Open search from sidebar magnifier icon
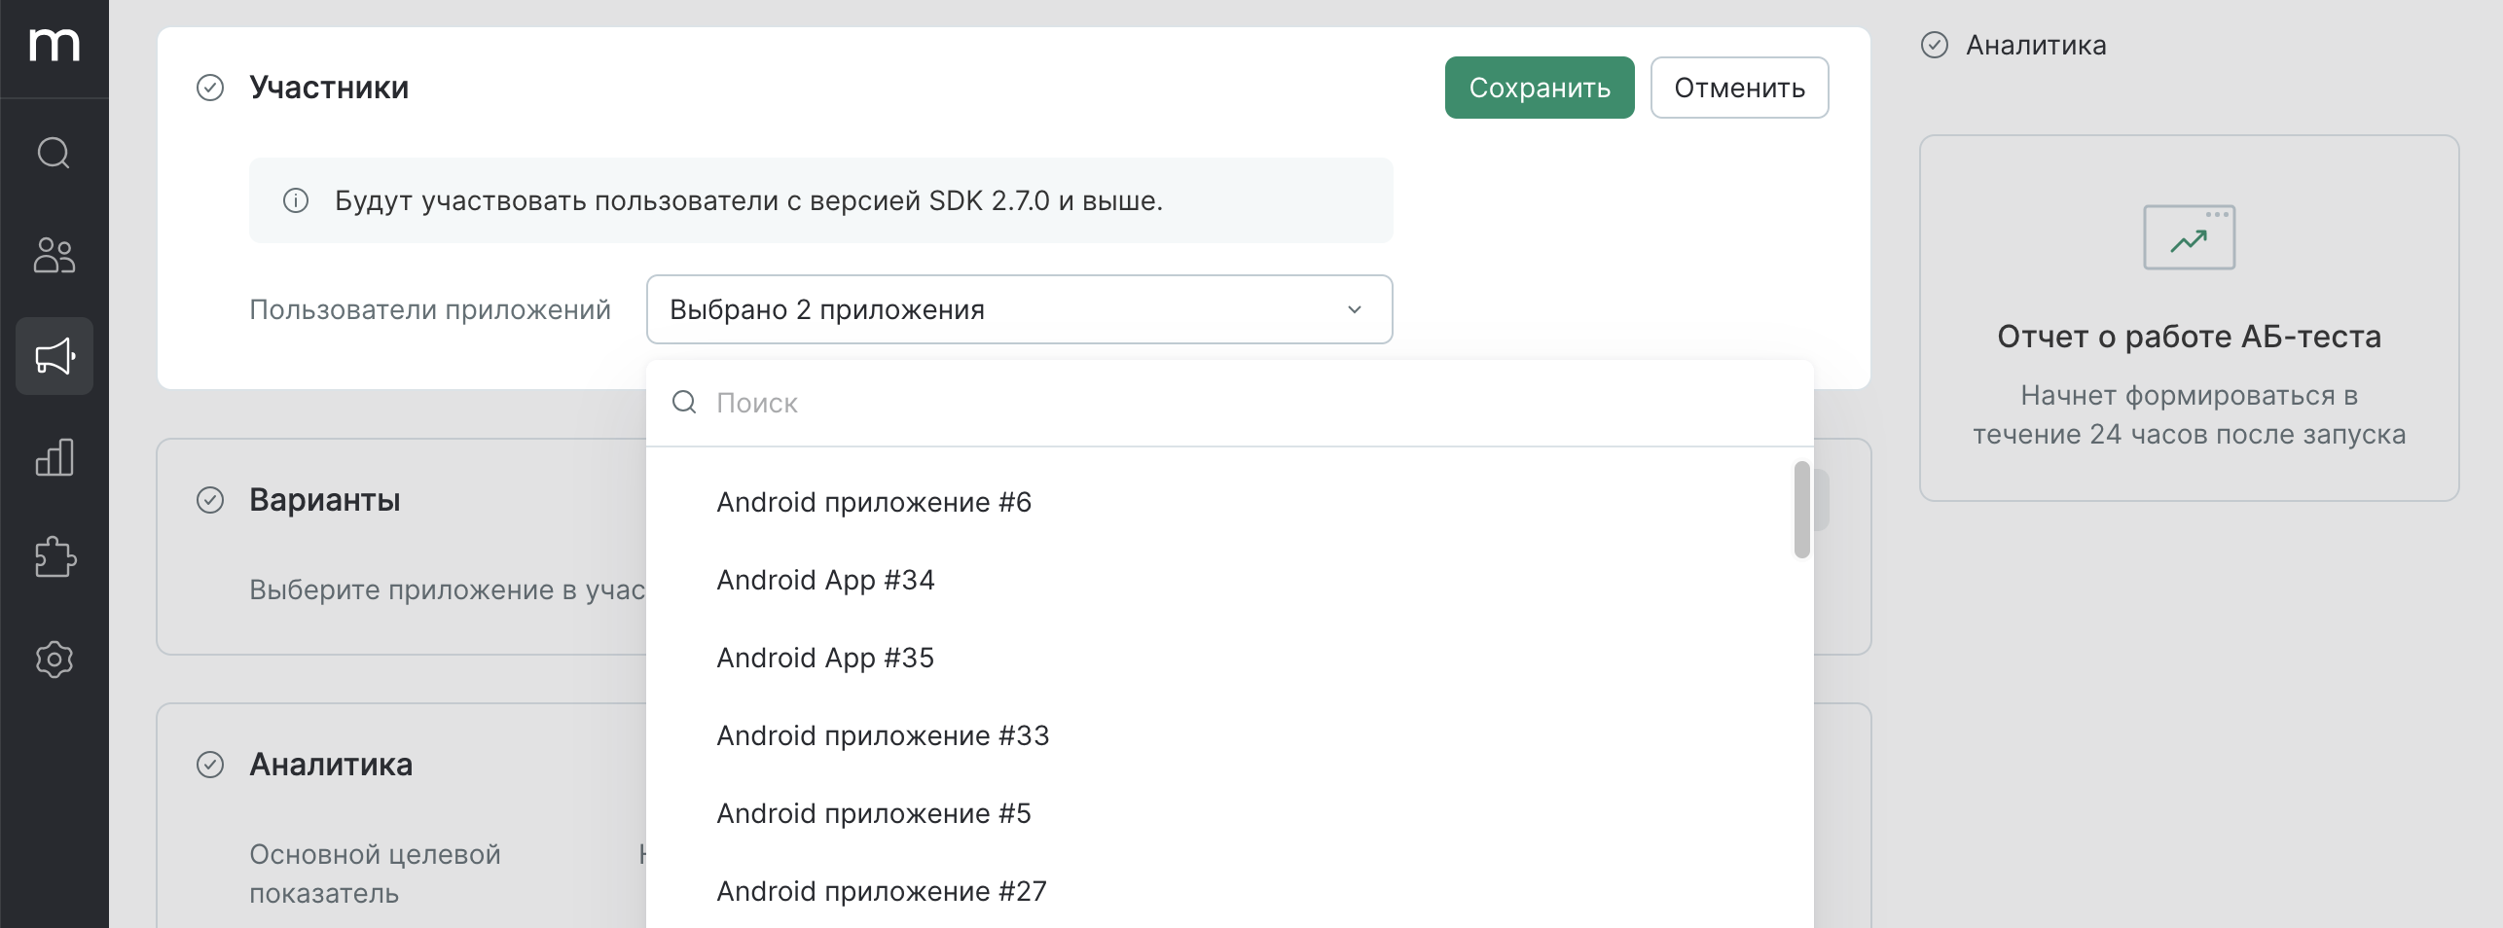 click(x=54, y=153)
